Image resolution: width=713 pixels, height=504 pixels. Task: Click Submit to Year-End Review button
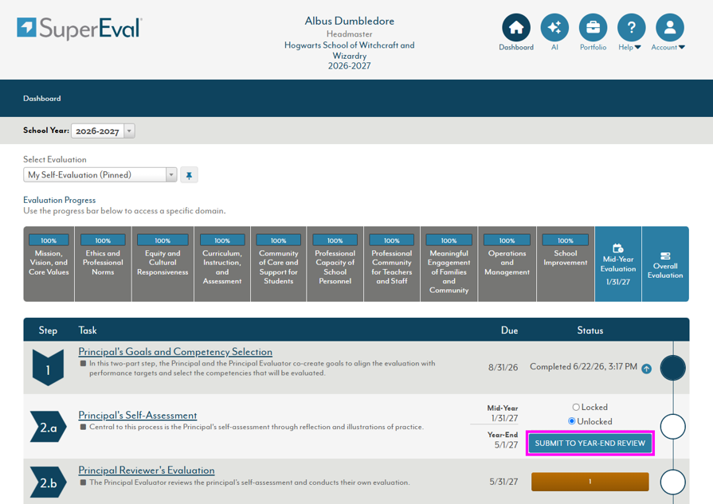(590, 443)
